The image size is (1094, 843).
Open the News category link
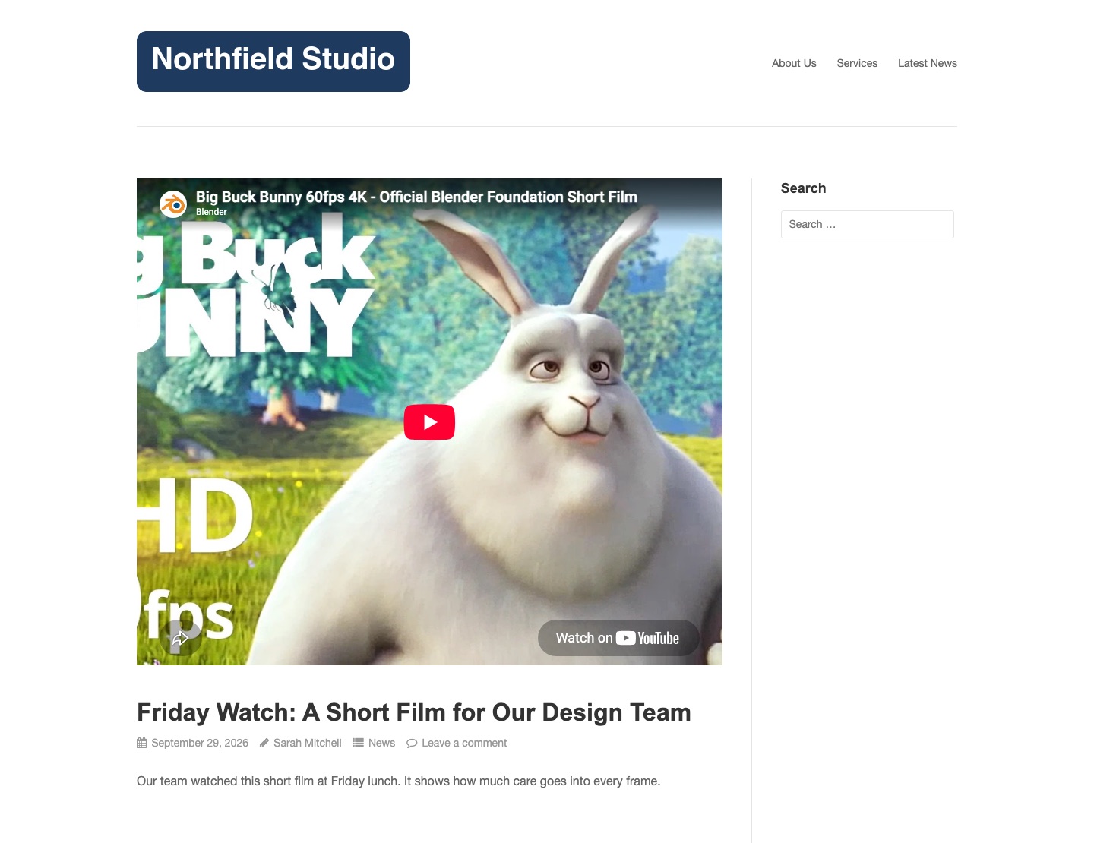coord(381,743)
